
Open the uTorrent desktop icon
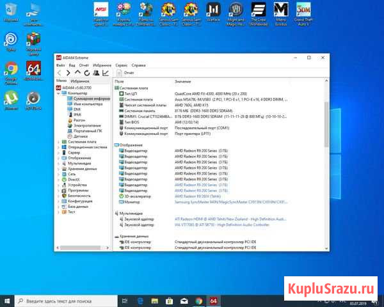[x=11, y=100]
